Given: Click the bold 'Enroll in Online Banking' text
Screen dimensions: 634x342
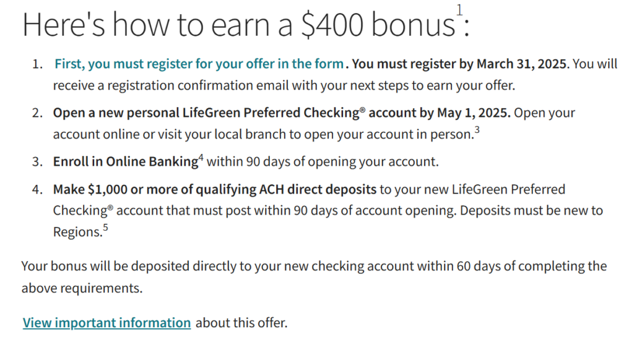Looking at the screenshot, I should coord(125,161).
